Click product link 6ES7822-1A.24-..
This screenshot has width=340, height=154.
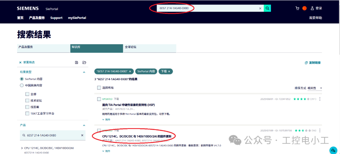click(125, 109)
